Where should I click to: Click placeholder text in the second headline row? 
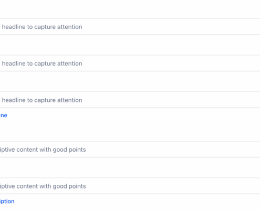pyautogui.click(x=42, y=64)
